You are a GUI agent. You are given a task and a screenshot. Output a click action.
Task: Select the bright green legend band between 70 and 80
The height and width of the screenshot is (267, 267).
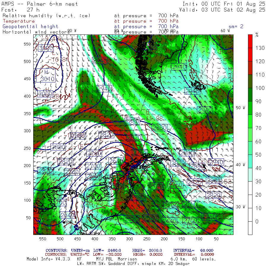point(250,121)
